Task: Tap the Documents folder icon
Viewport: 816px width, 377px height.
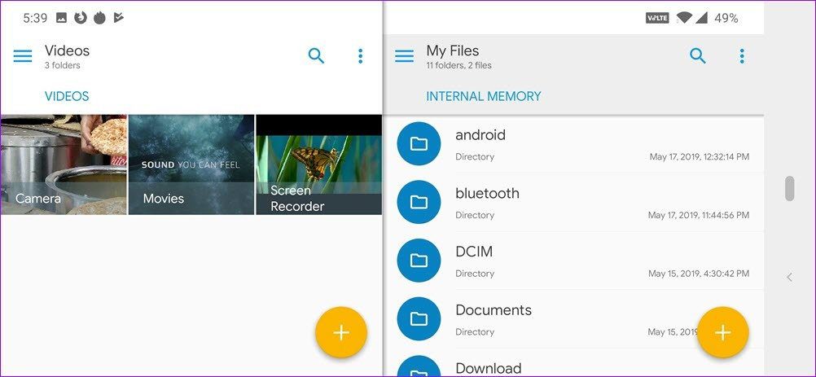Action: click(419, 318)
